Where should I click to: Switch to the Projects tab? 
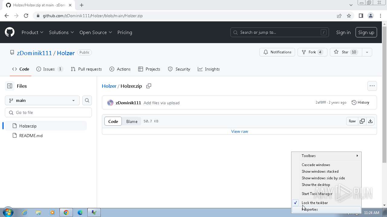coord(149,69)
